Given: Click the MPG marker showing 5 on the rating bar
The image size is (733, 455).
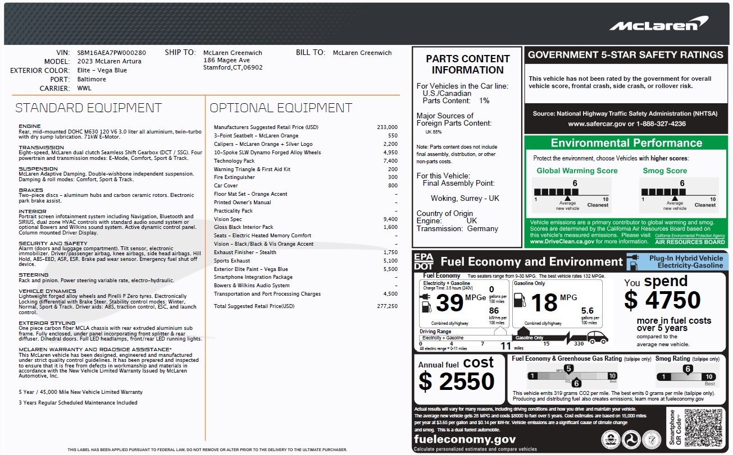Looking at the screenshot, I should [x=568, y=369].
